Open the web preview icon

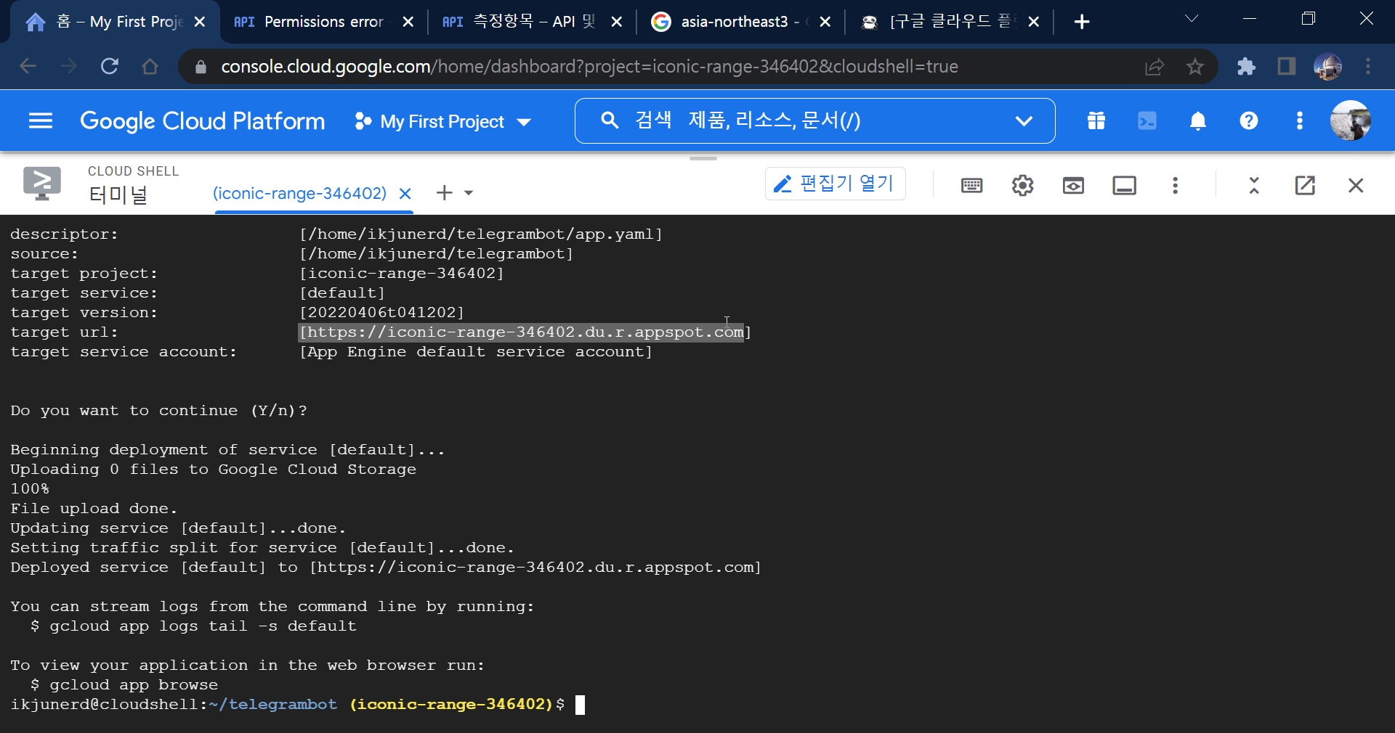pos(1073,186)
